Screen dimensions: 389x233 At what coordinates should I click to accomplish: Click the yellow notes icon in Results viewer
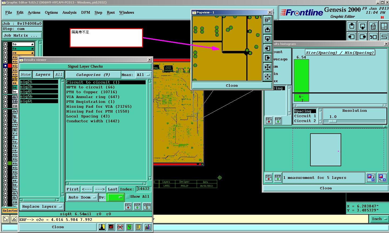pyautogui.click(x=138, y=227)
